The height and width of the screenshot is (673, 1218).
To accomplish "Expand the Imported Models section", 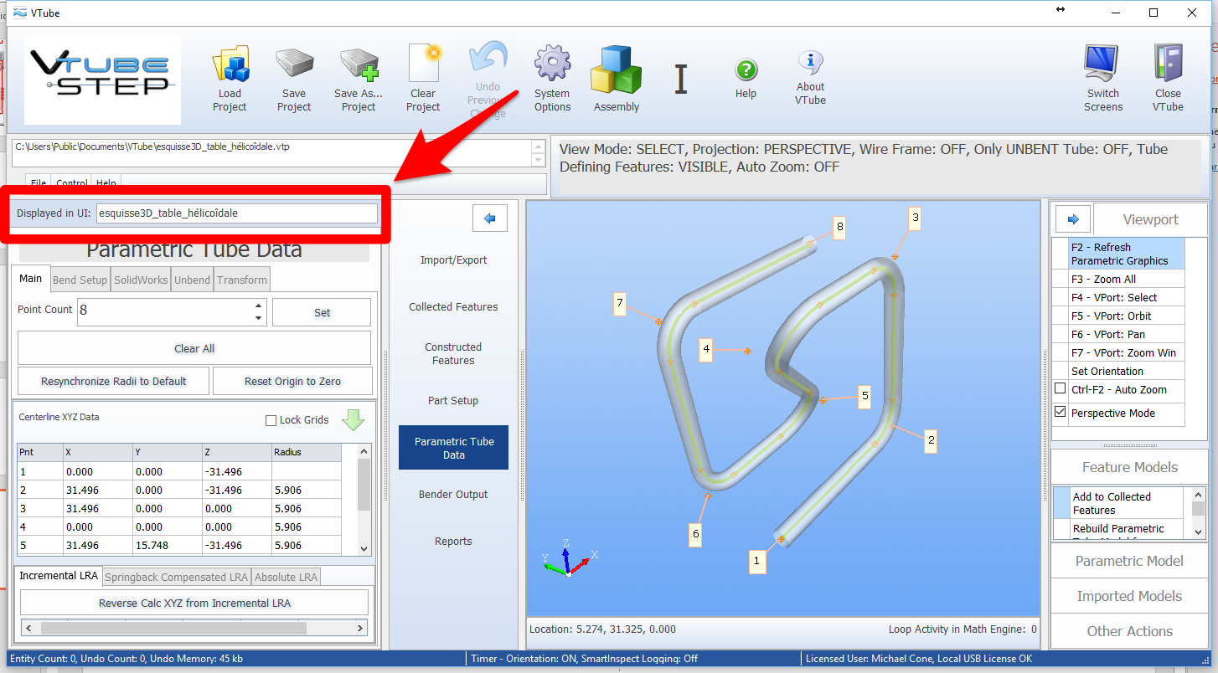I will pyautogui.click(x=1129, y=596).
